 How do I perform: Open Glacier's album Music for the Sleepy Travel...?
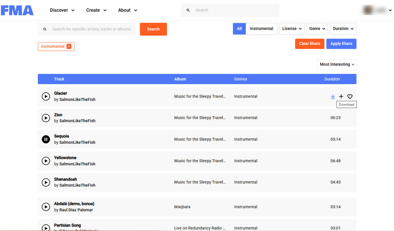coord(200,97)
